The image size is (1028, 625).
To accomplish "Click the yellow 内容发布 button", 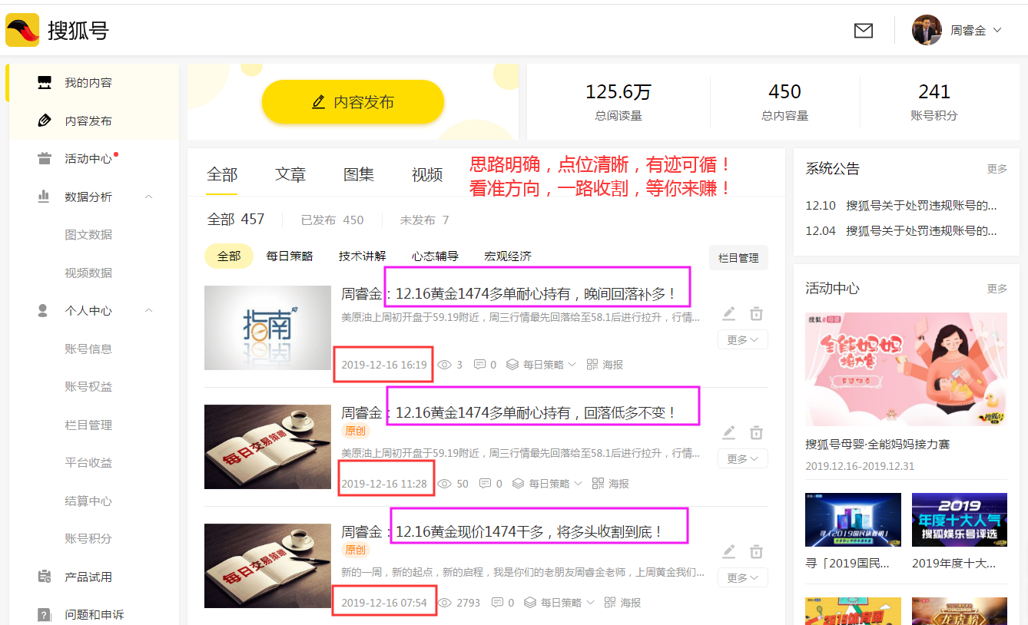I will pos(353,102).
